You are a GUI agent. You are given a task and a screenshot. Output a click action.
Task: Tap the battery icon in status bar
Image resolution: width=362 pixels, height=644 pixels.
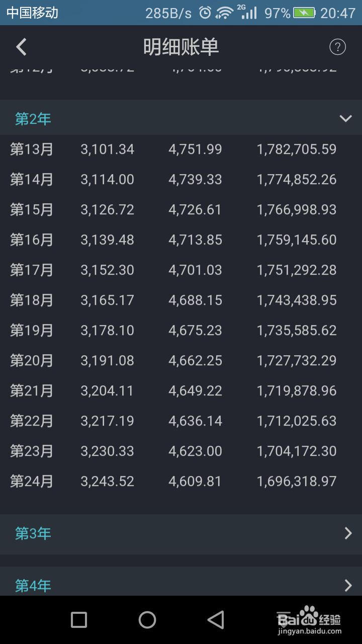[304, 13]
